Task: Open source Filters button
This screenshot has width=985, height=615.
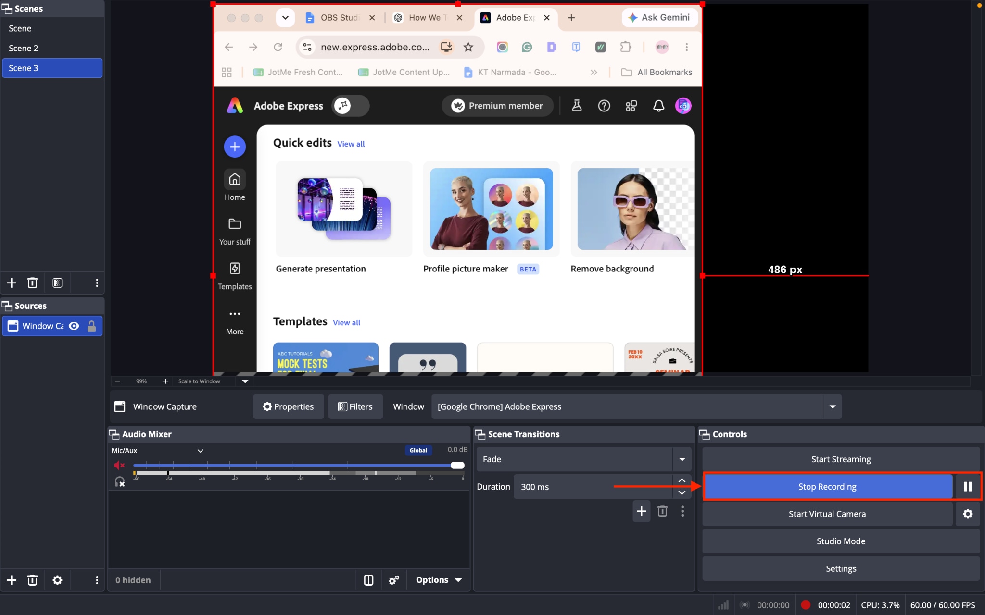Action: coord(355,407)
